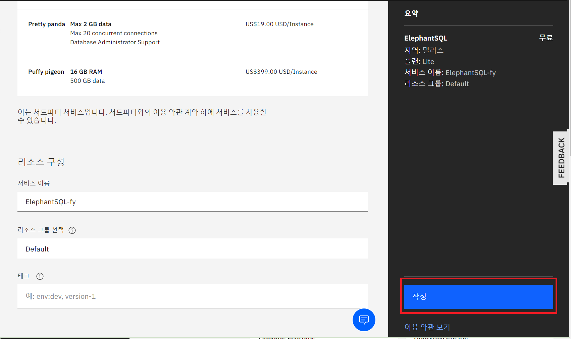Click the 500 GB data text
The width and height of the screenshot is (571, 339).
pos(87,81)
